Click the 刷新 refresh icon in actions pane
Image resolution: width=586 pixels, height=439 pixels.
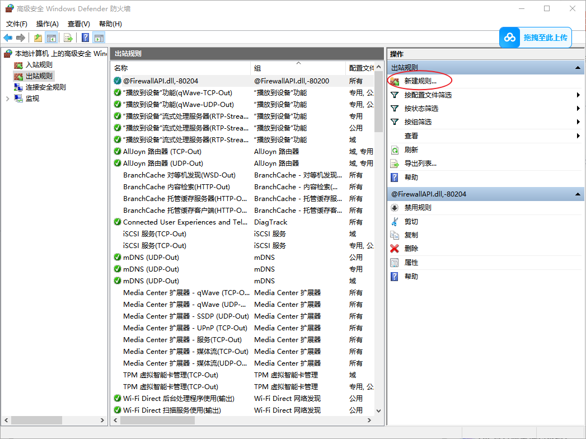coord(395,150)
